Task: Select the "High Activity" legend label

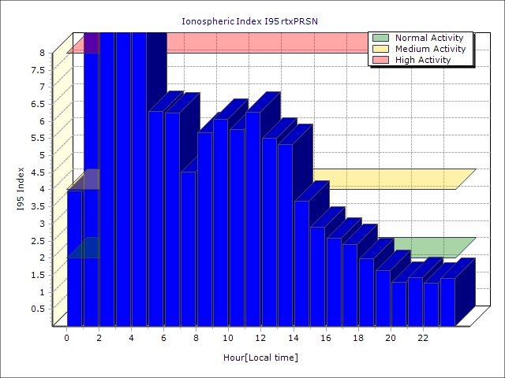Action: coord(423,60)
